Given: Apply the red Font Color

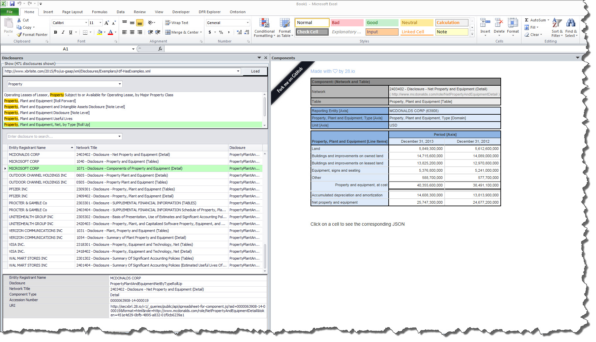Looking at the screenshot, I should pyautogui.click(x=110, y=32).
